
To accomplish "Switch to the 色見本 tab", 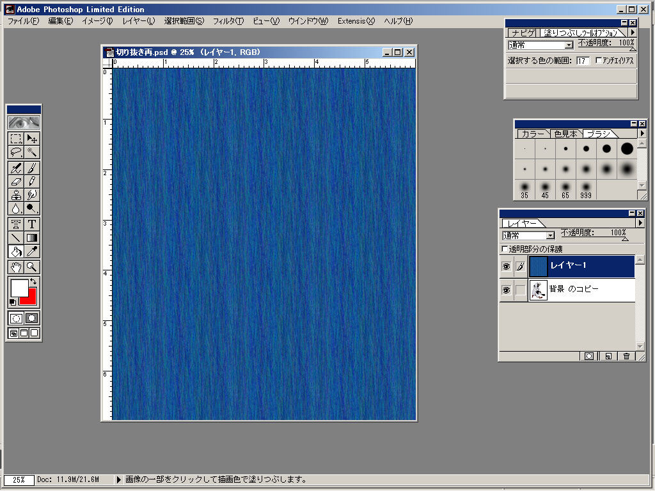I will click(x=565, y=134).
